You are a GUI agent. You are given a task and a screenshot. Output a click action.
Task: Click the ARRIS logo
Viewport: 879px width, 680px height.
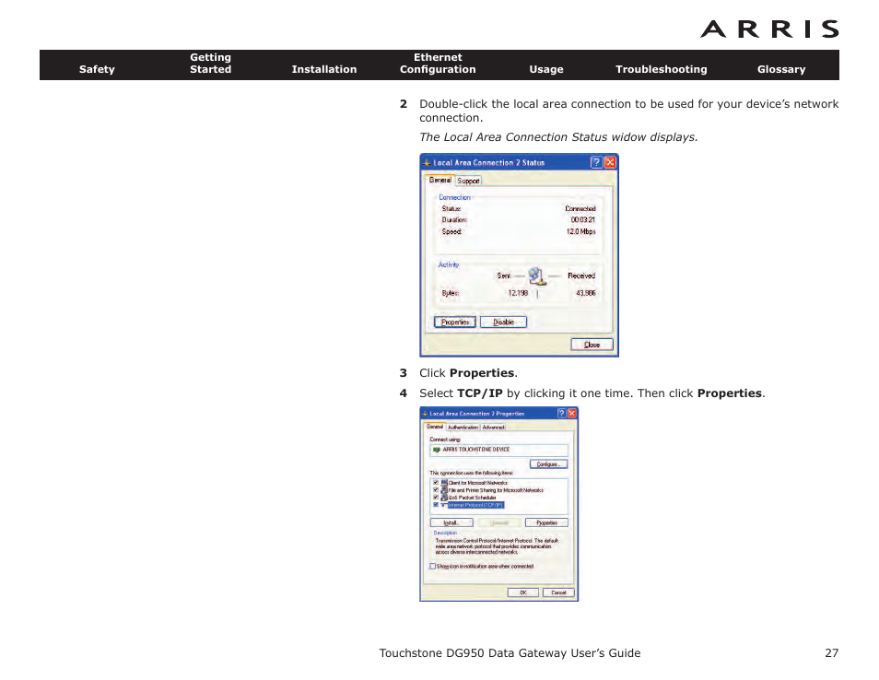(x=769, y=29)
